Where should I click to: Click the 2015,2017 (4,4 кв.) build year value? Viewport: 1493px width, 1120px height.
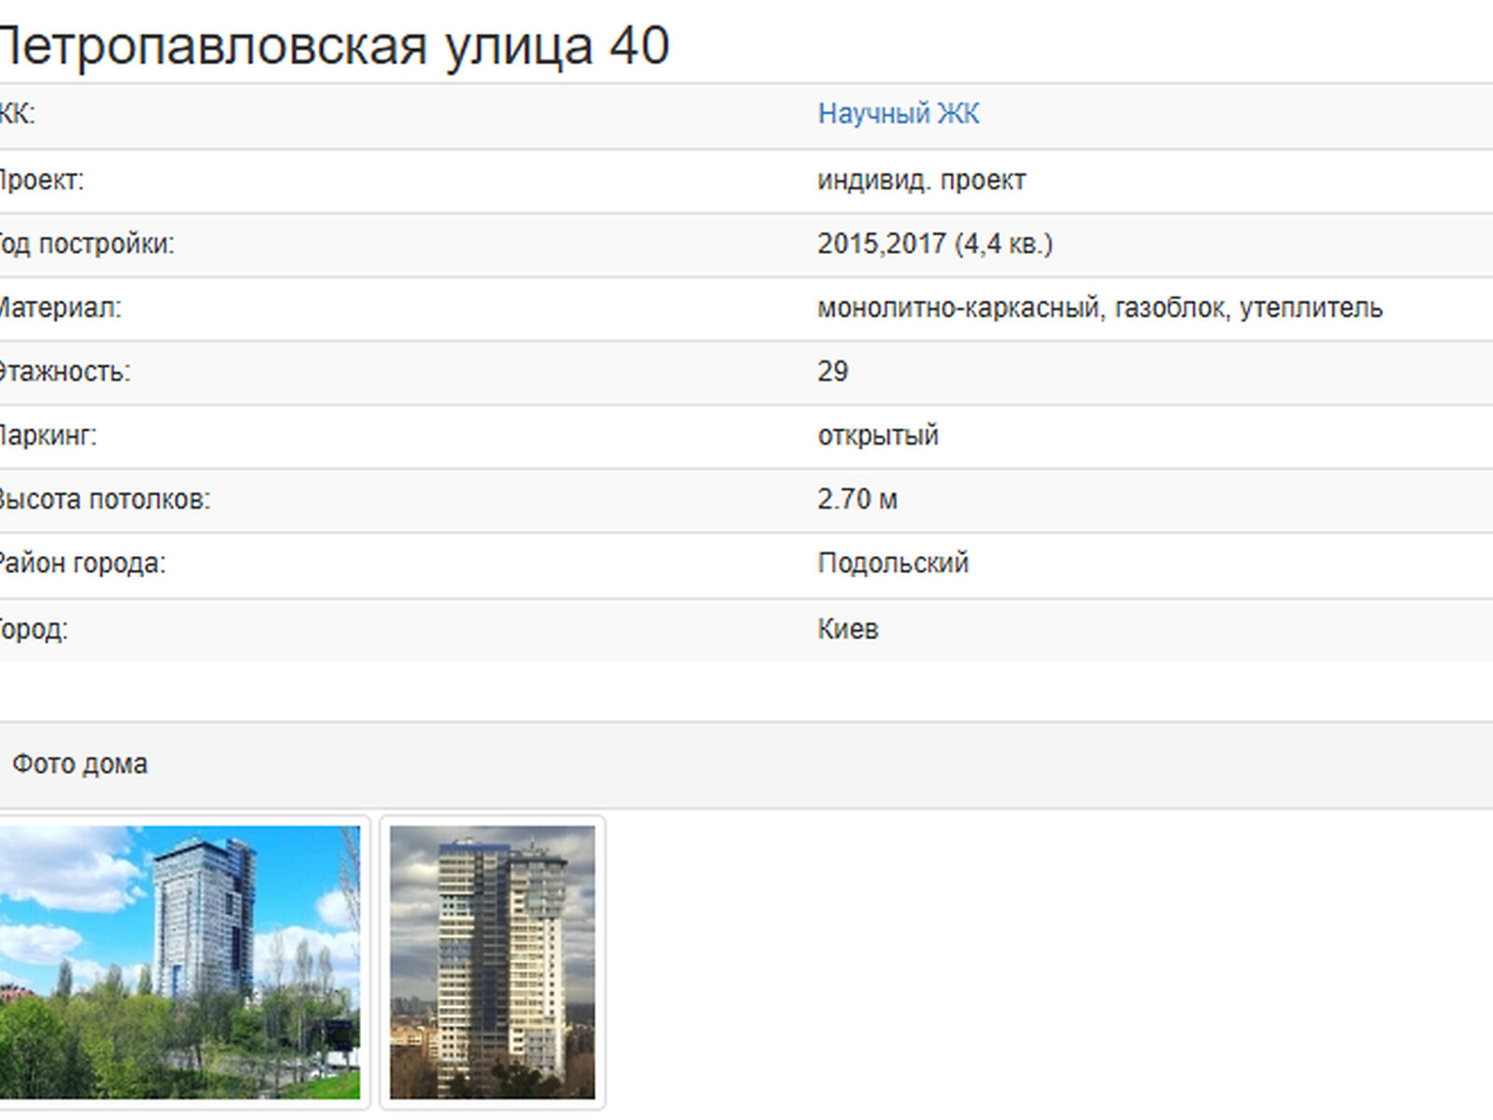(x=934, y=244)
